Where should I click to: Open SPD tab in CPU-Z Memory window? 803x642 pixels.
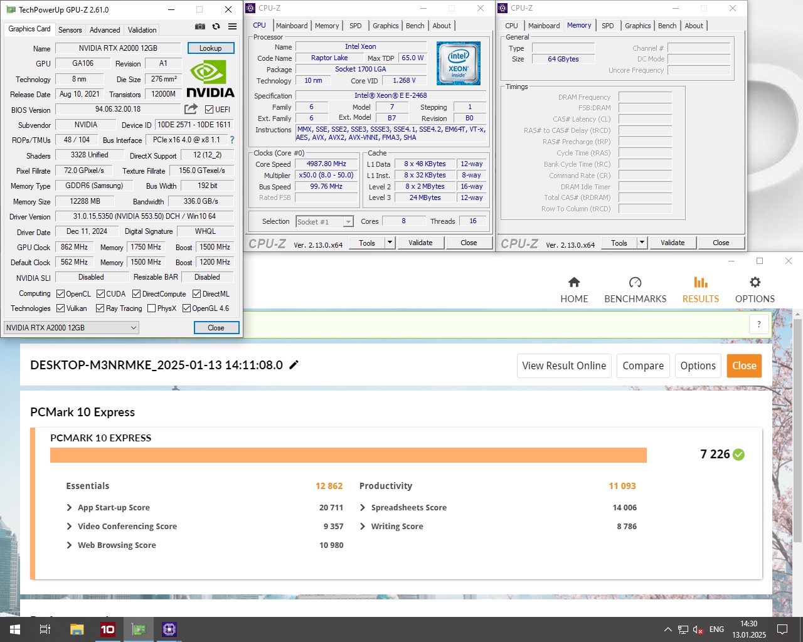click(608, 26)
